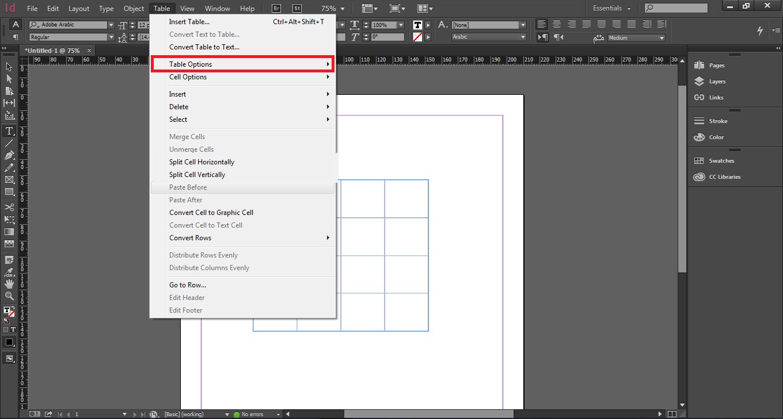Open the File menu
This screenshot has width=783, height=419.
click(x=32, y=9)
